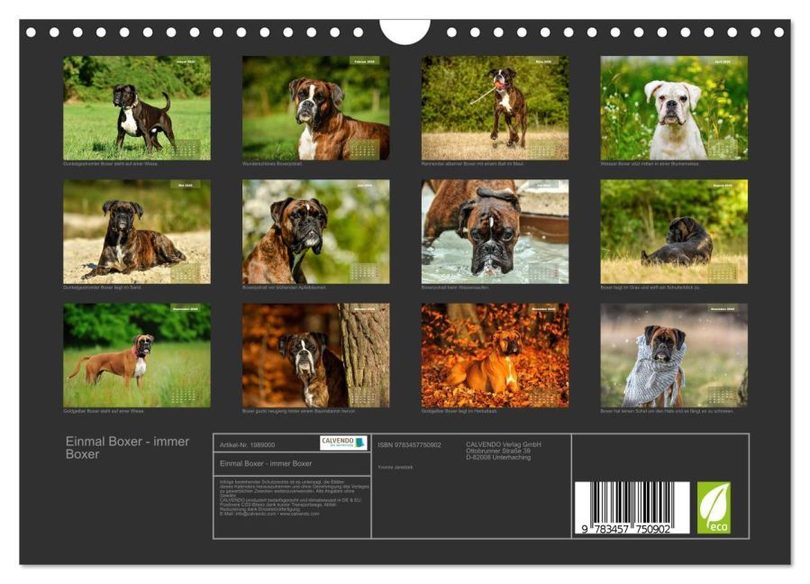Click caption 'Goldgelber Boxer steht auf einer Wiese'
The width and height of the screenshot is (810, 584).
pyautogui.click(x=104, y=411)
